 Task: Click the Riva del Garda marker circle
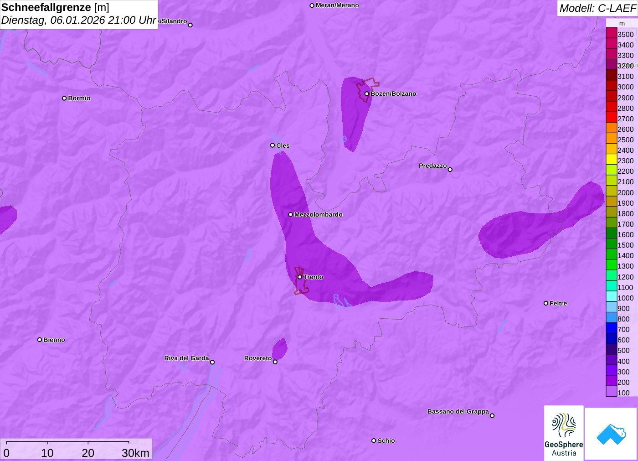[x=212, y=362]
